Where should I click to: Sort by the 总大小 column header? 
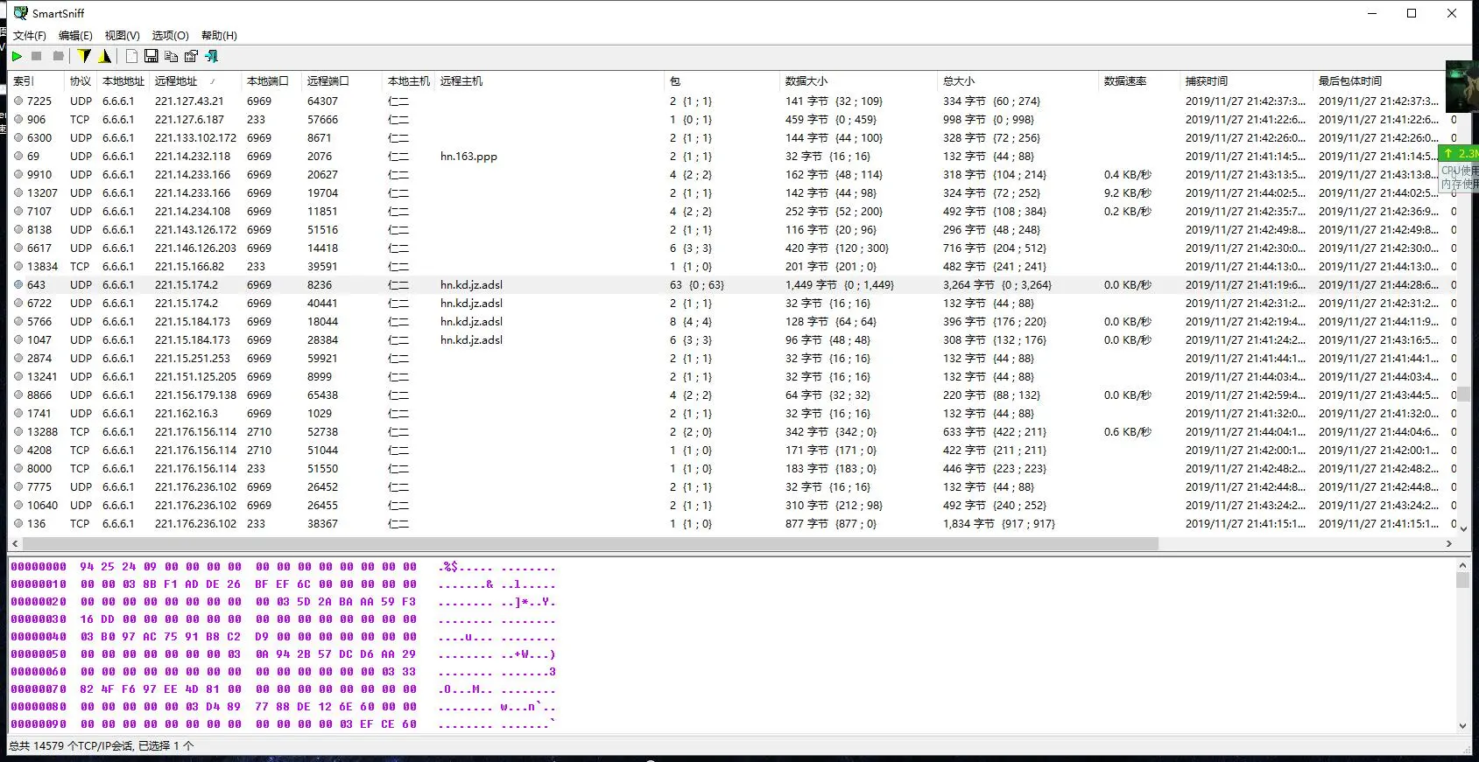point(1018,80)
